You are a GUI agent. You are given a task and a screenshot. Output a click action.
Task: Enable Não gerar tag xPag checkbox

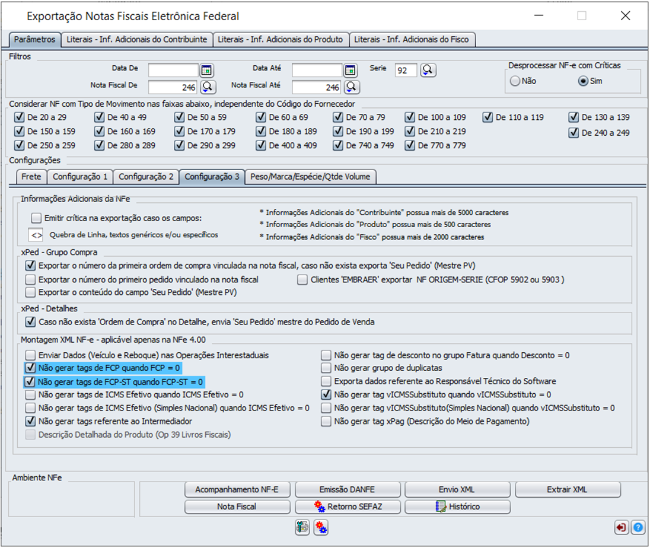click(326, 421)
